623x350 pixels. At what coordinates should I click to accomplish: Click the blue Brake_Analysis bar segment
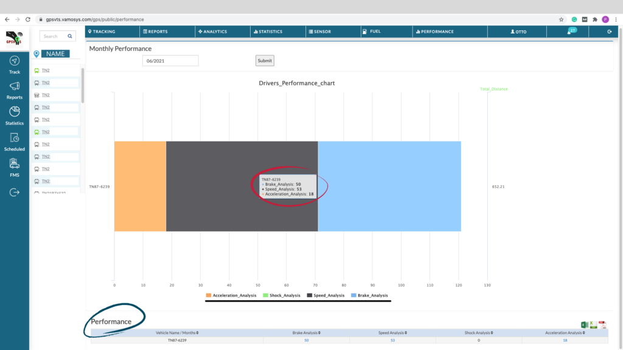point(389,187)
